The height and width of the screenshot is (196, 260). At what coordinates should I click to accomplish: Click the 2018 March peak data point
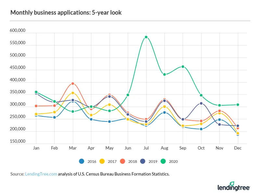click(x=73, y=84)
